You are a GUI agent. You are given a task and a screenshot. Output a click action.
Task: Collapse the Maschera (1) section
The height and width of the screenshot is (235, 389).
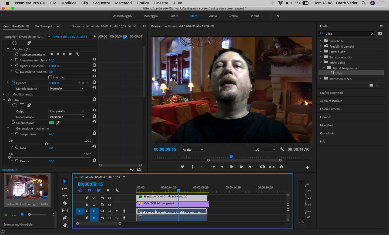pos(8,49)
